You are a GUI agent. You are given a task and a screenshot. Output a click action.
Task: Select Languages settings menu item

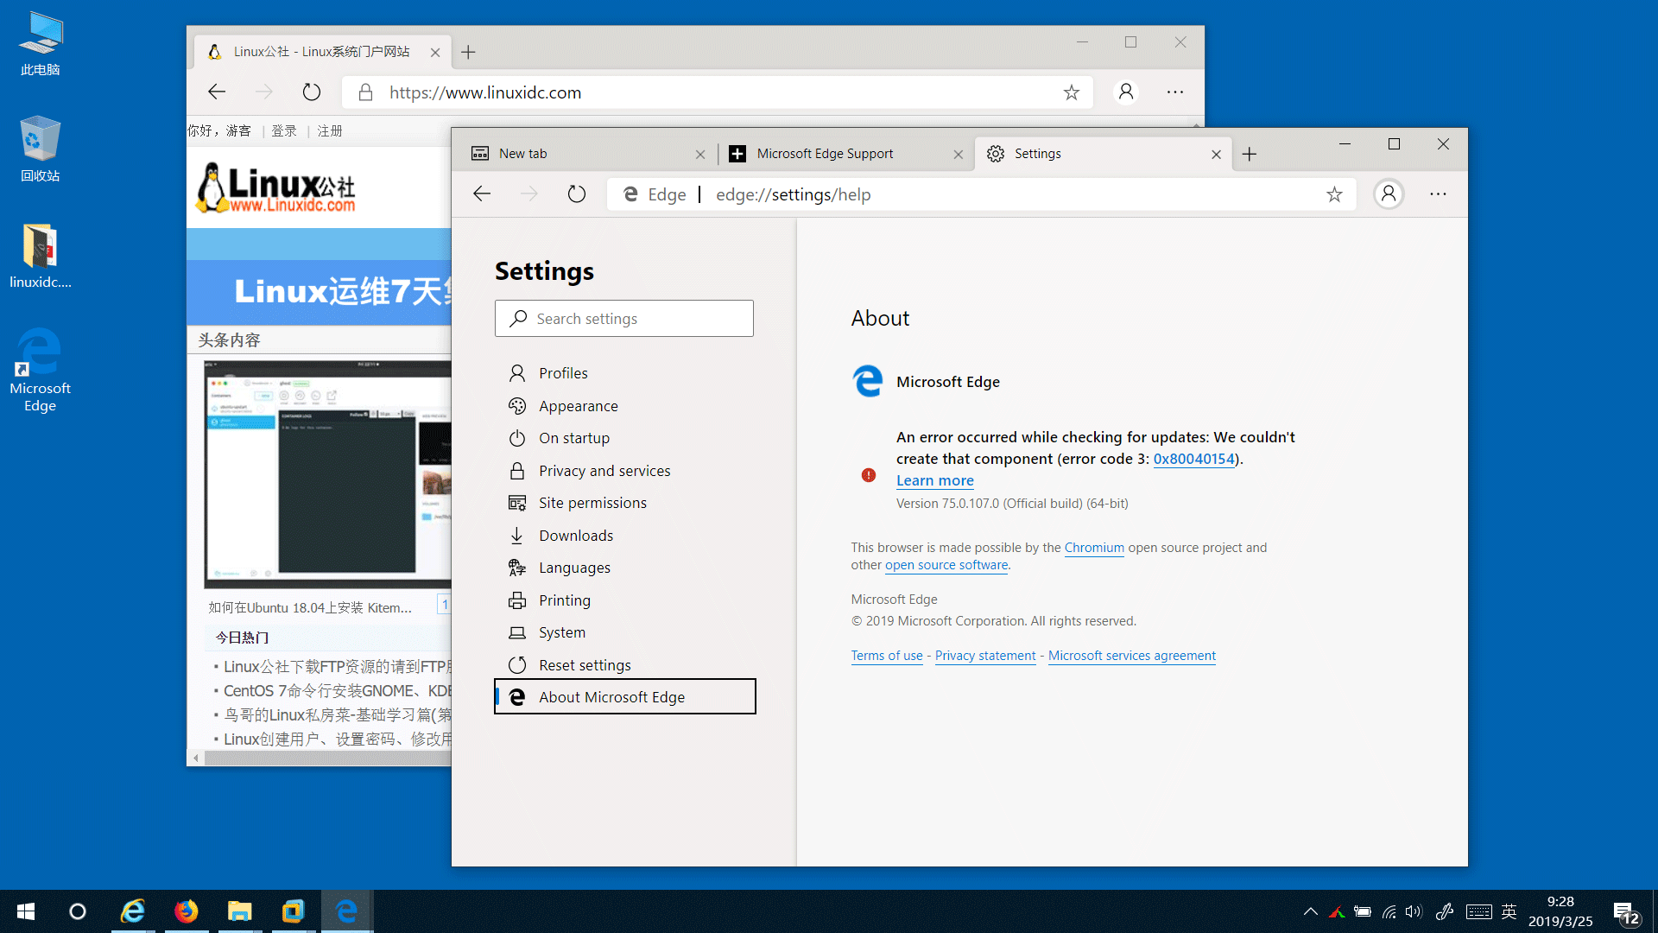click(x=574, y=568)
